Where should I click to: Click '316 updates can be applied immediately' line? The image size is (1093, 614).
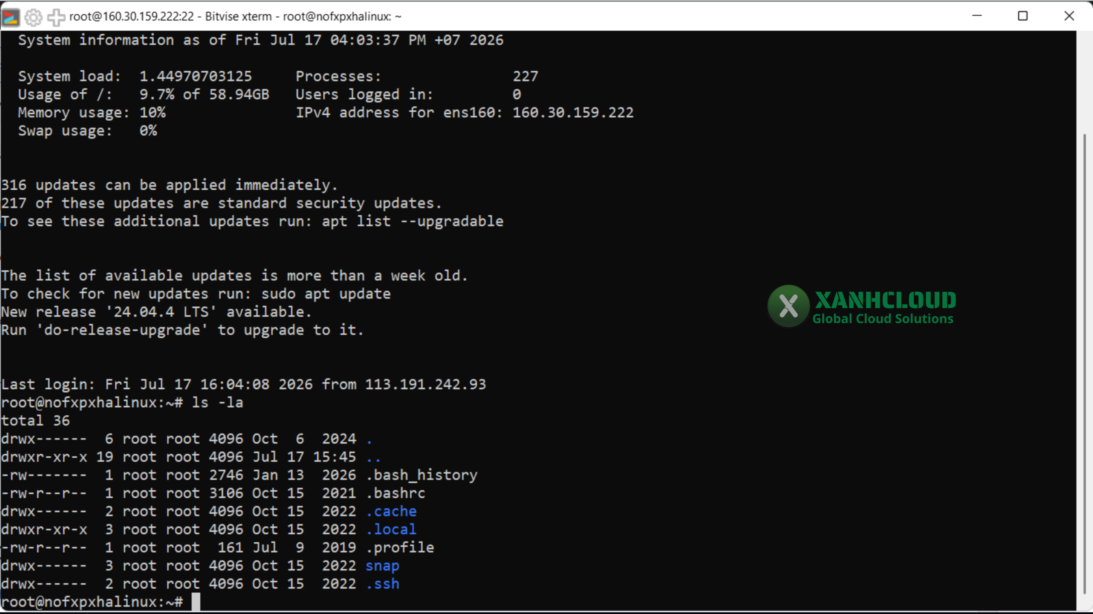(x=170, y=185)
